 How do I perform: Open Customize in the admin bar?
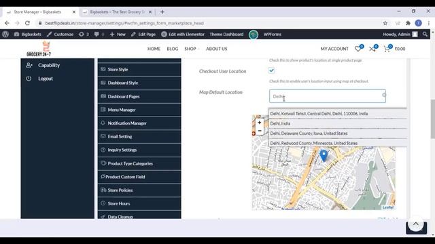(x=60, y=35)
